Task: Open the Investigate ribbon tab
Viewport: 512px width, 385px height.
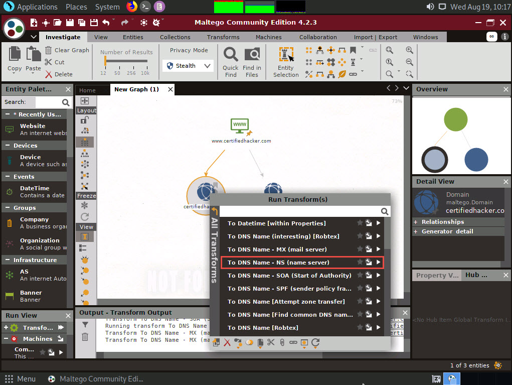Action: 63,37
